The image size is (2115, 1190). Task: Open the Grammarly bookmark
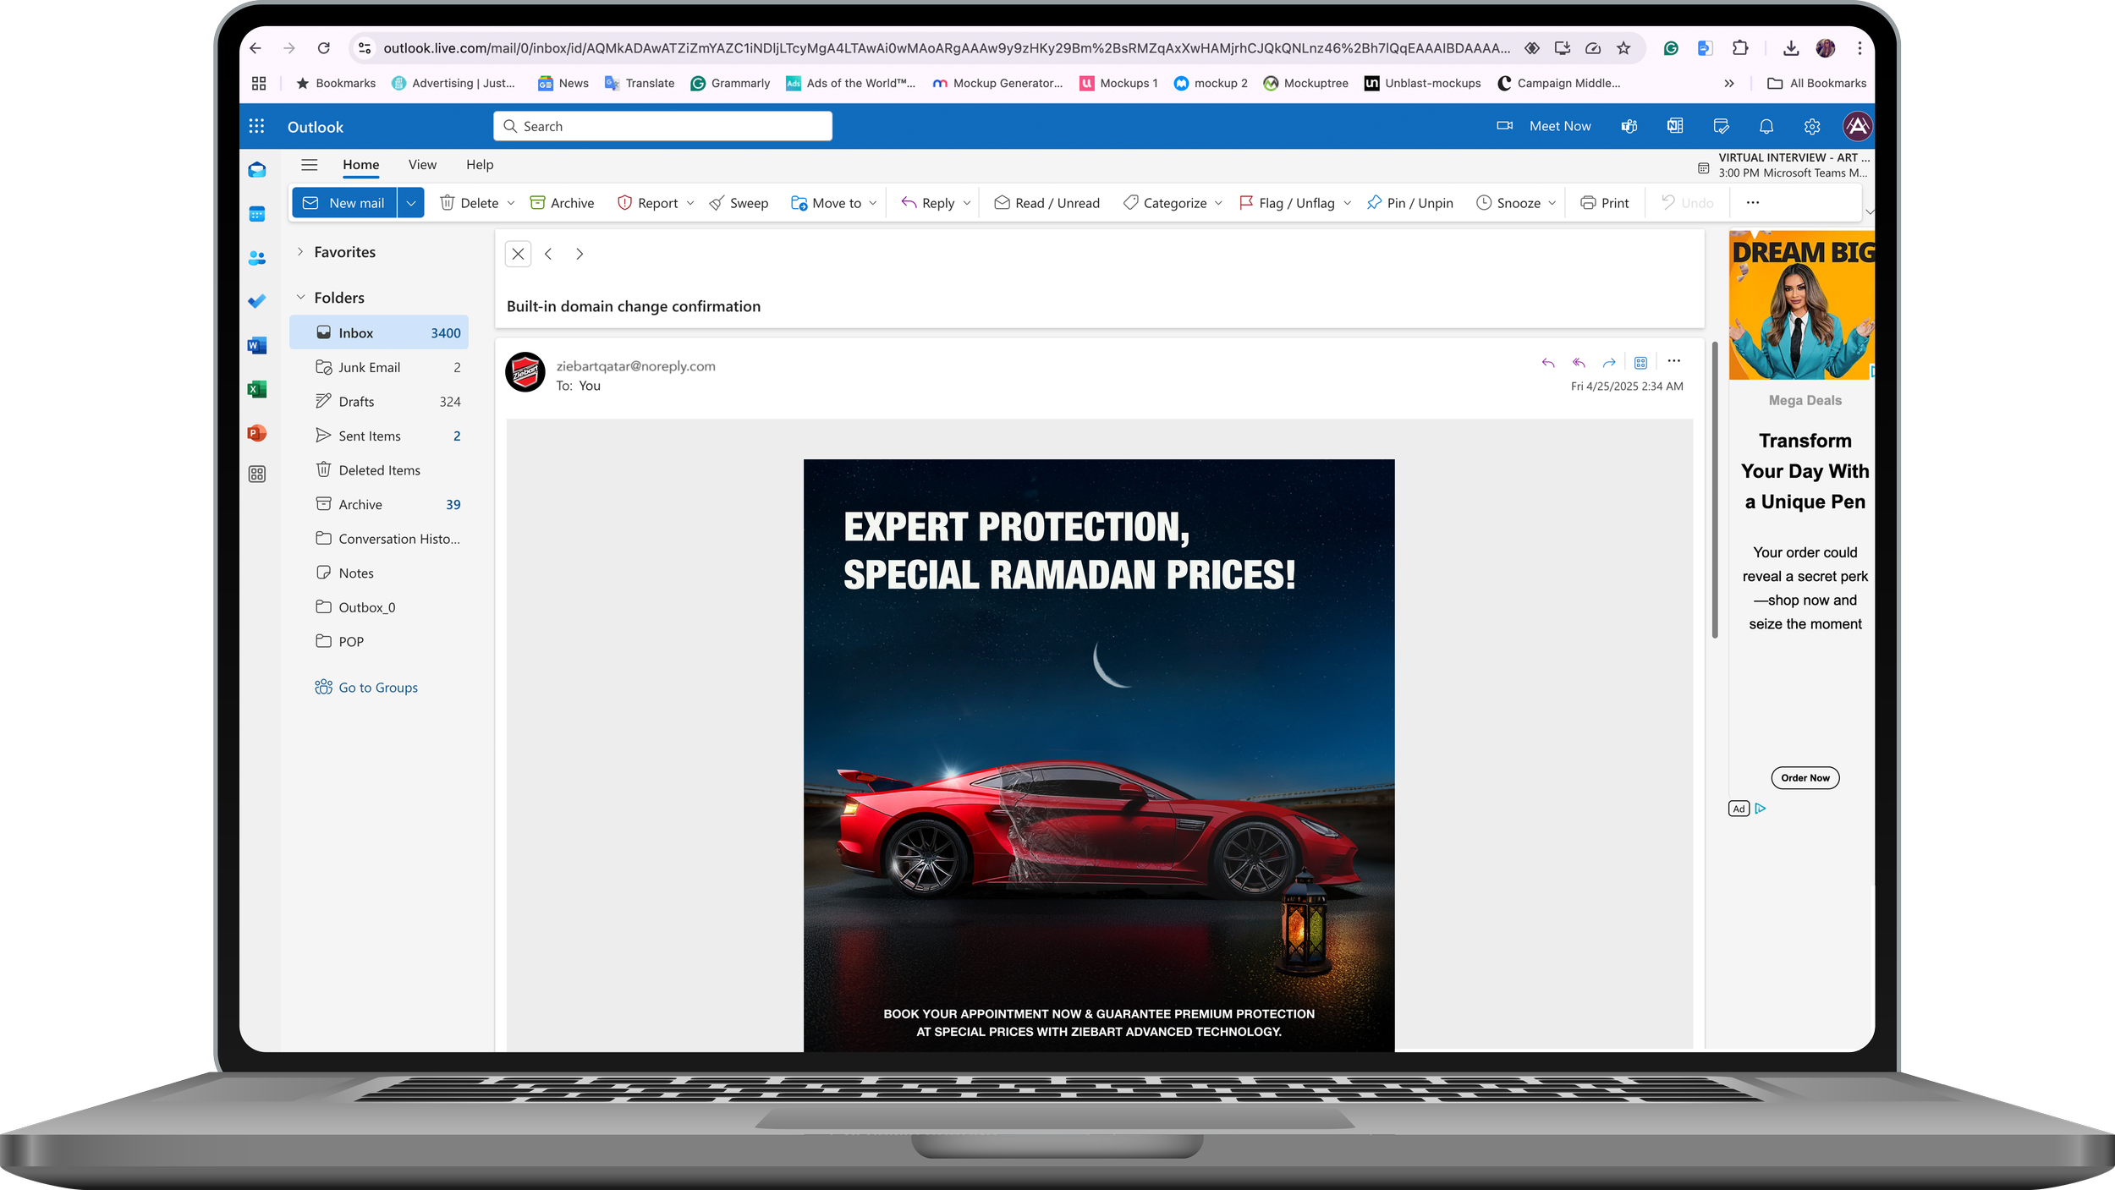pyautogui.click(x=730, y=83)
